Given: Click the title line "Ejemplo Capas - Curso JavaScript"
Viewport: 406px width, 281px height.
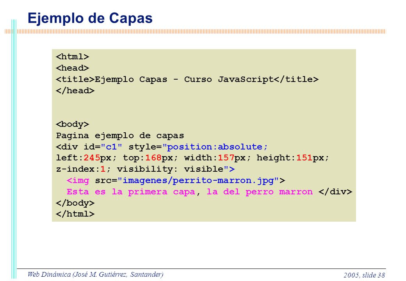Looking at the screenshot, I should [187, 79].
